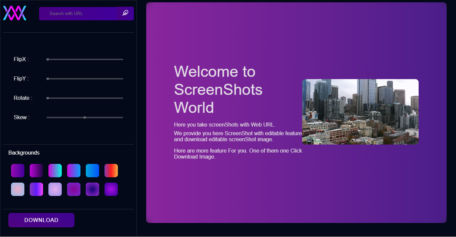Screen dimensions: 456x237
Task: Select the magenta-to-dark-purple gradient background
Action: [x=36, y=171]
